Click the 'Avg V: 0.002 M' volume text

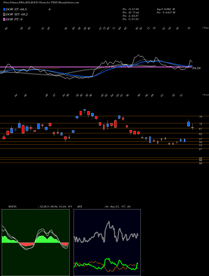(166, 9)
